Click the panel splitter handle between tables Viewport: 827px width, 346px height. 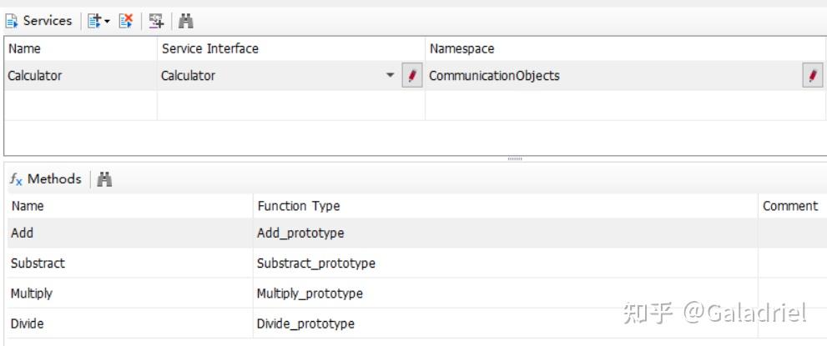pos(514,158)
